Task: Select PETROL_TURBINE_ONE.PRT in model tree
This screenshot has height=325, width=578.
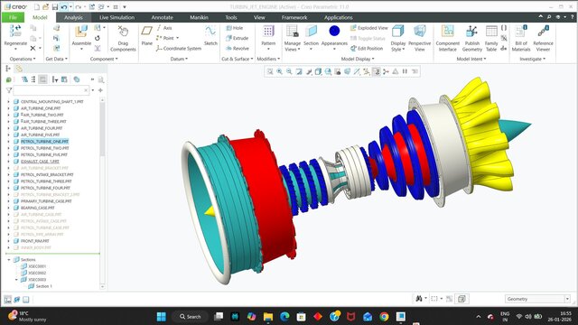Action: 44,142
